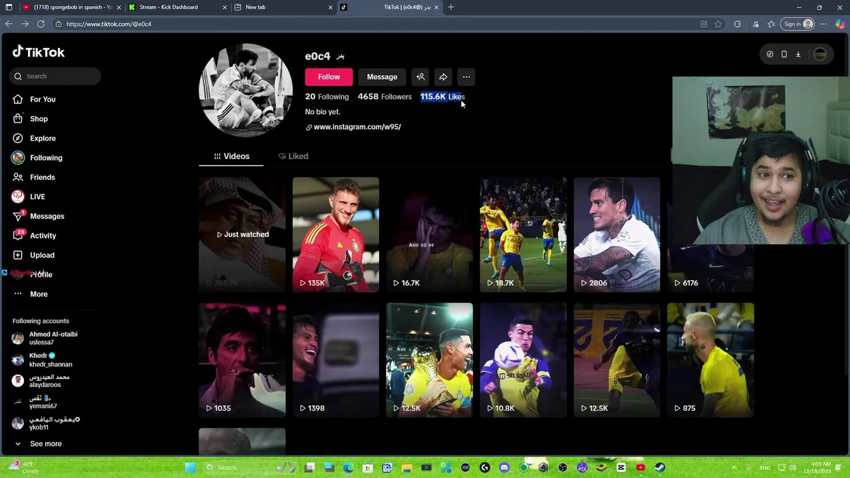Open own account avatar menu
The image size is (850, 478).
point(820,54)
